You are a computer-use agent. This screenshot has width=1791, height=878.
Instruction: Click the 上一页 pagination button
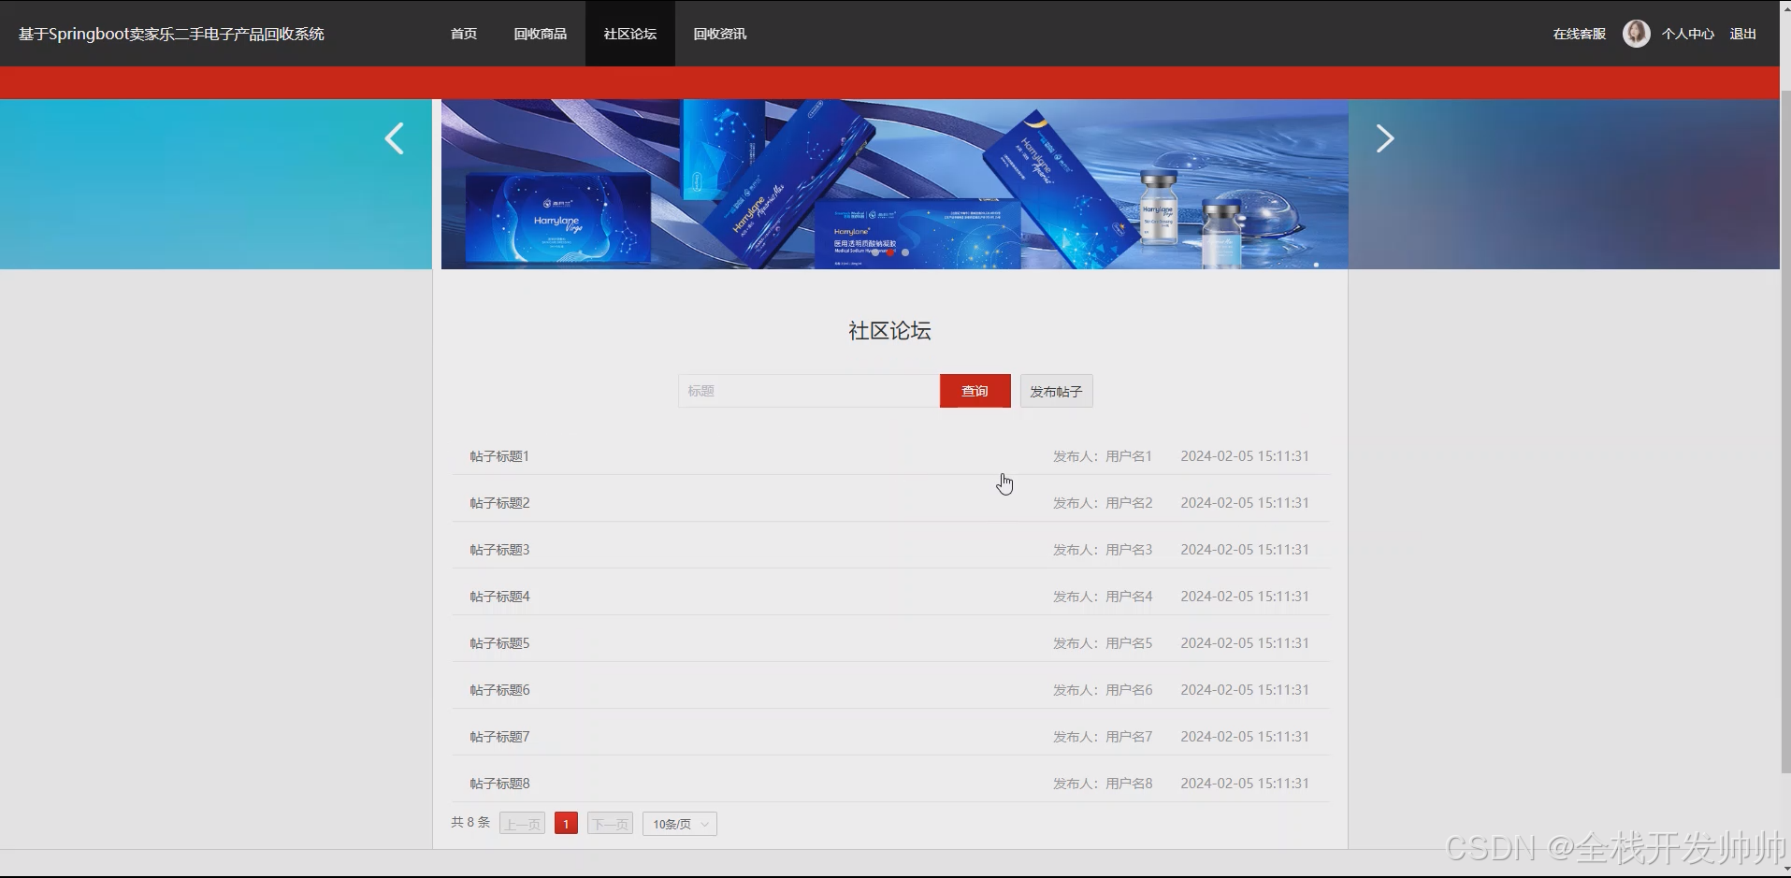(523, 824)
